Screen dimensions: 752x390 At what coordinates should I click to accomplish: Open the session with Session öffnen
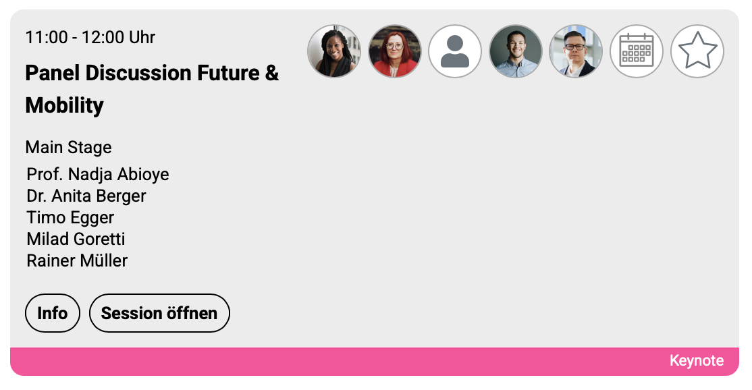[160, 313]
